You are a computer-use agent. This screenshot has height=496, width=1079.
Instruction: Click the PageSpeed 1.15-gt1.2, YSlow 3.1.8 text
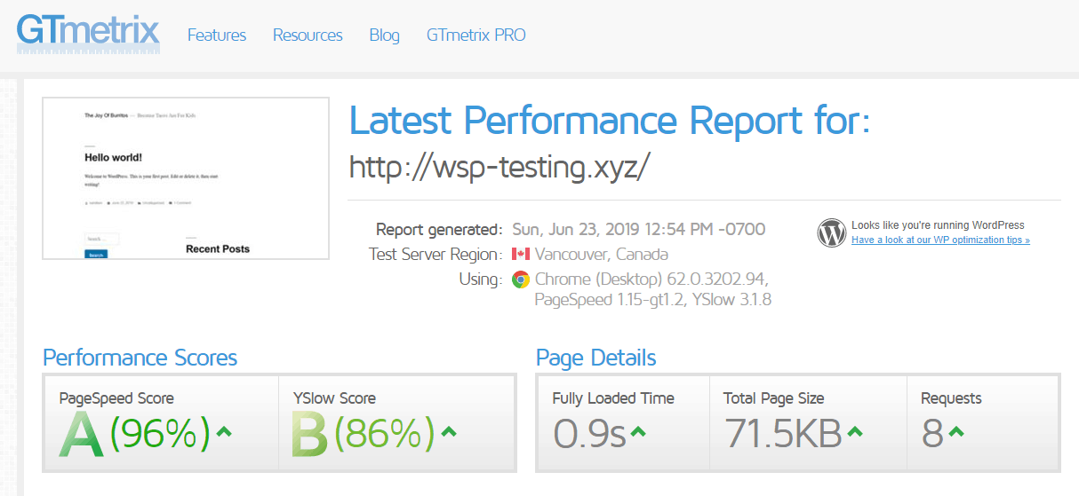coord(653,300)
